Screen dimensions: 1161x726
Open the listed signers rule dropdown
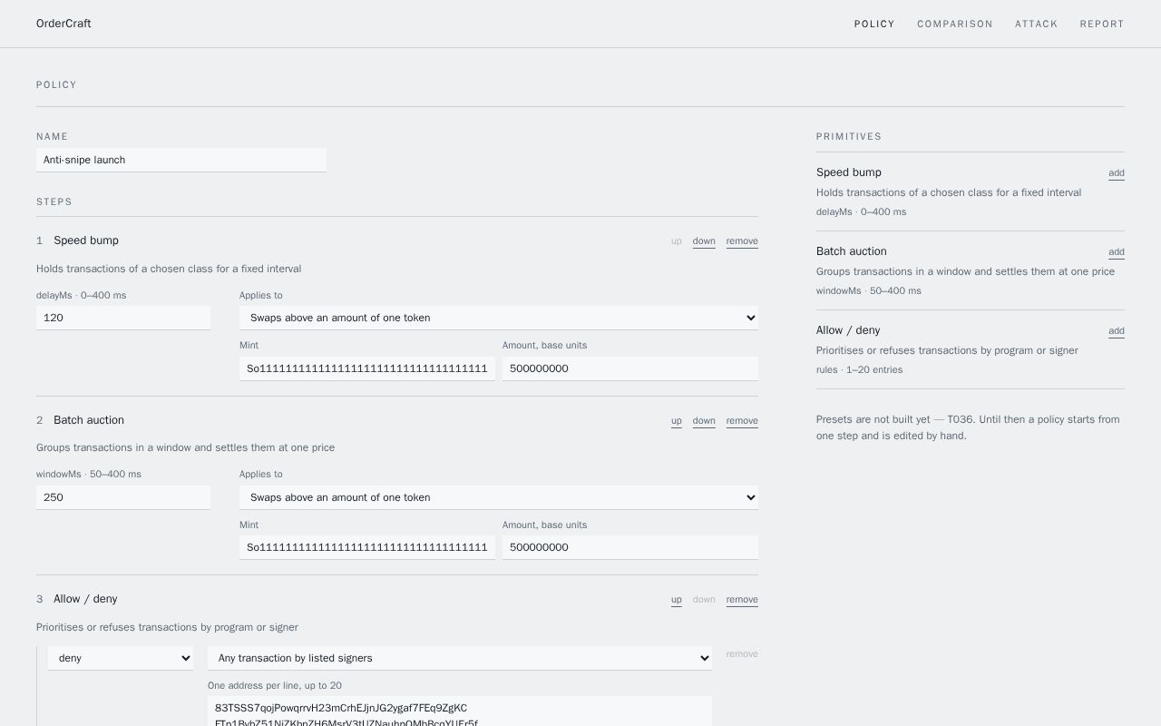(460, 658)
